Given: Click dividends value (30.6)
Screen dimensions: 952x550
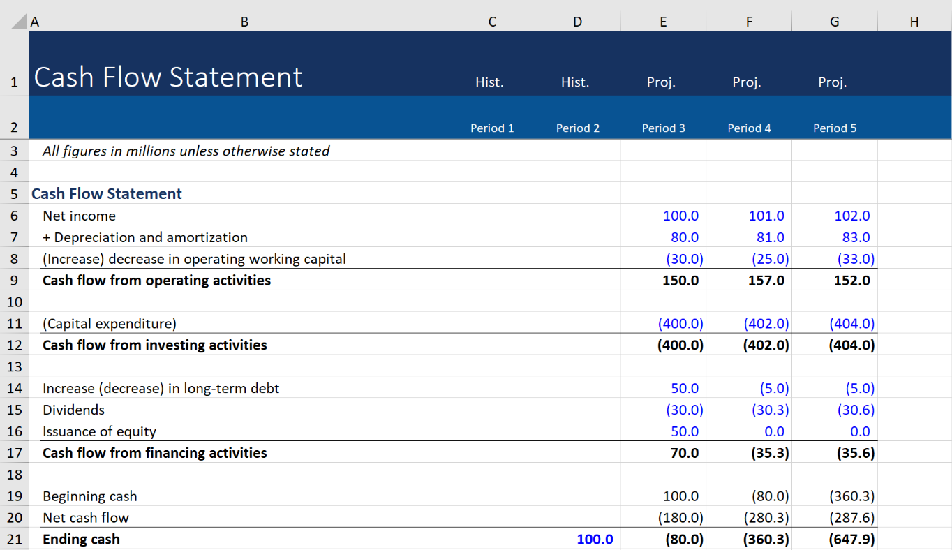Looking at the screenshot, I should [x=856, y=410].
